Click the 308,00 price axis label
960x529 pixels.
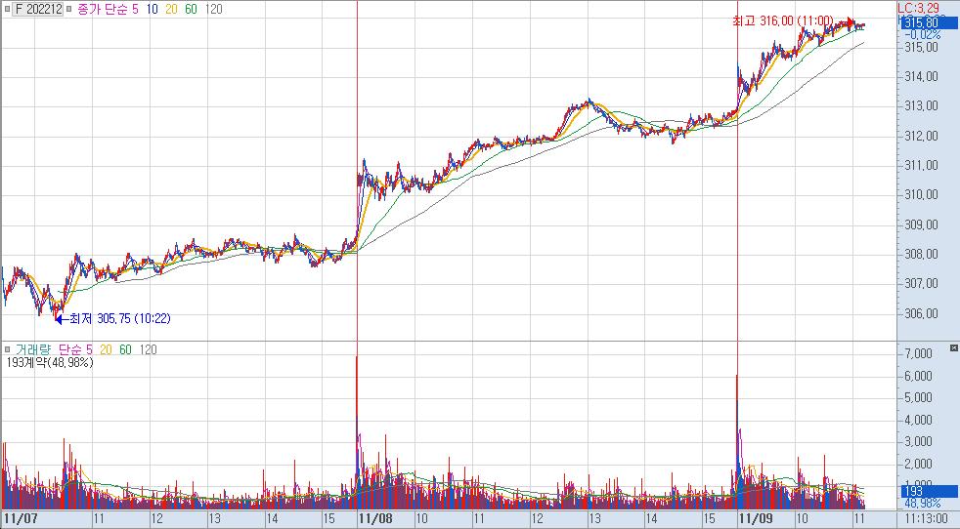click(921, 254)
